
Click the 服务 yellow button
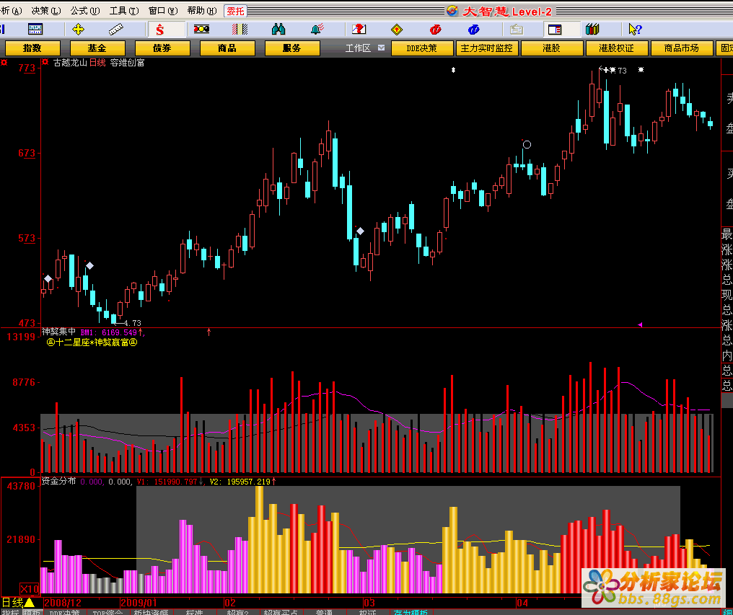[x=292, y=48]
